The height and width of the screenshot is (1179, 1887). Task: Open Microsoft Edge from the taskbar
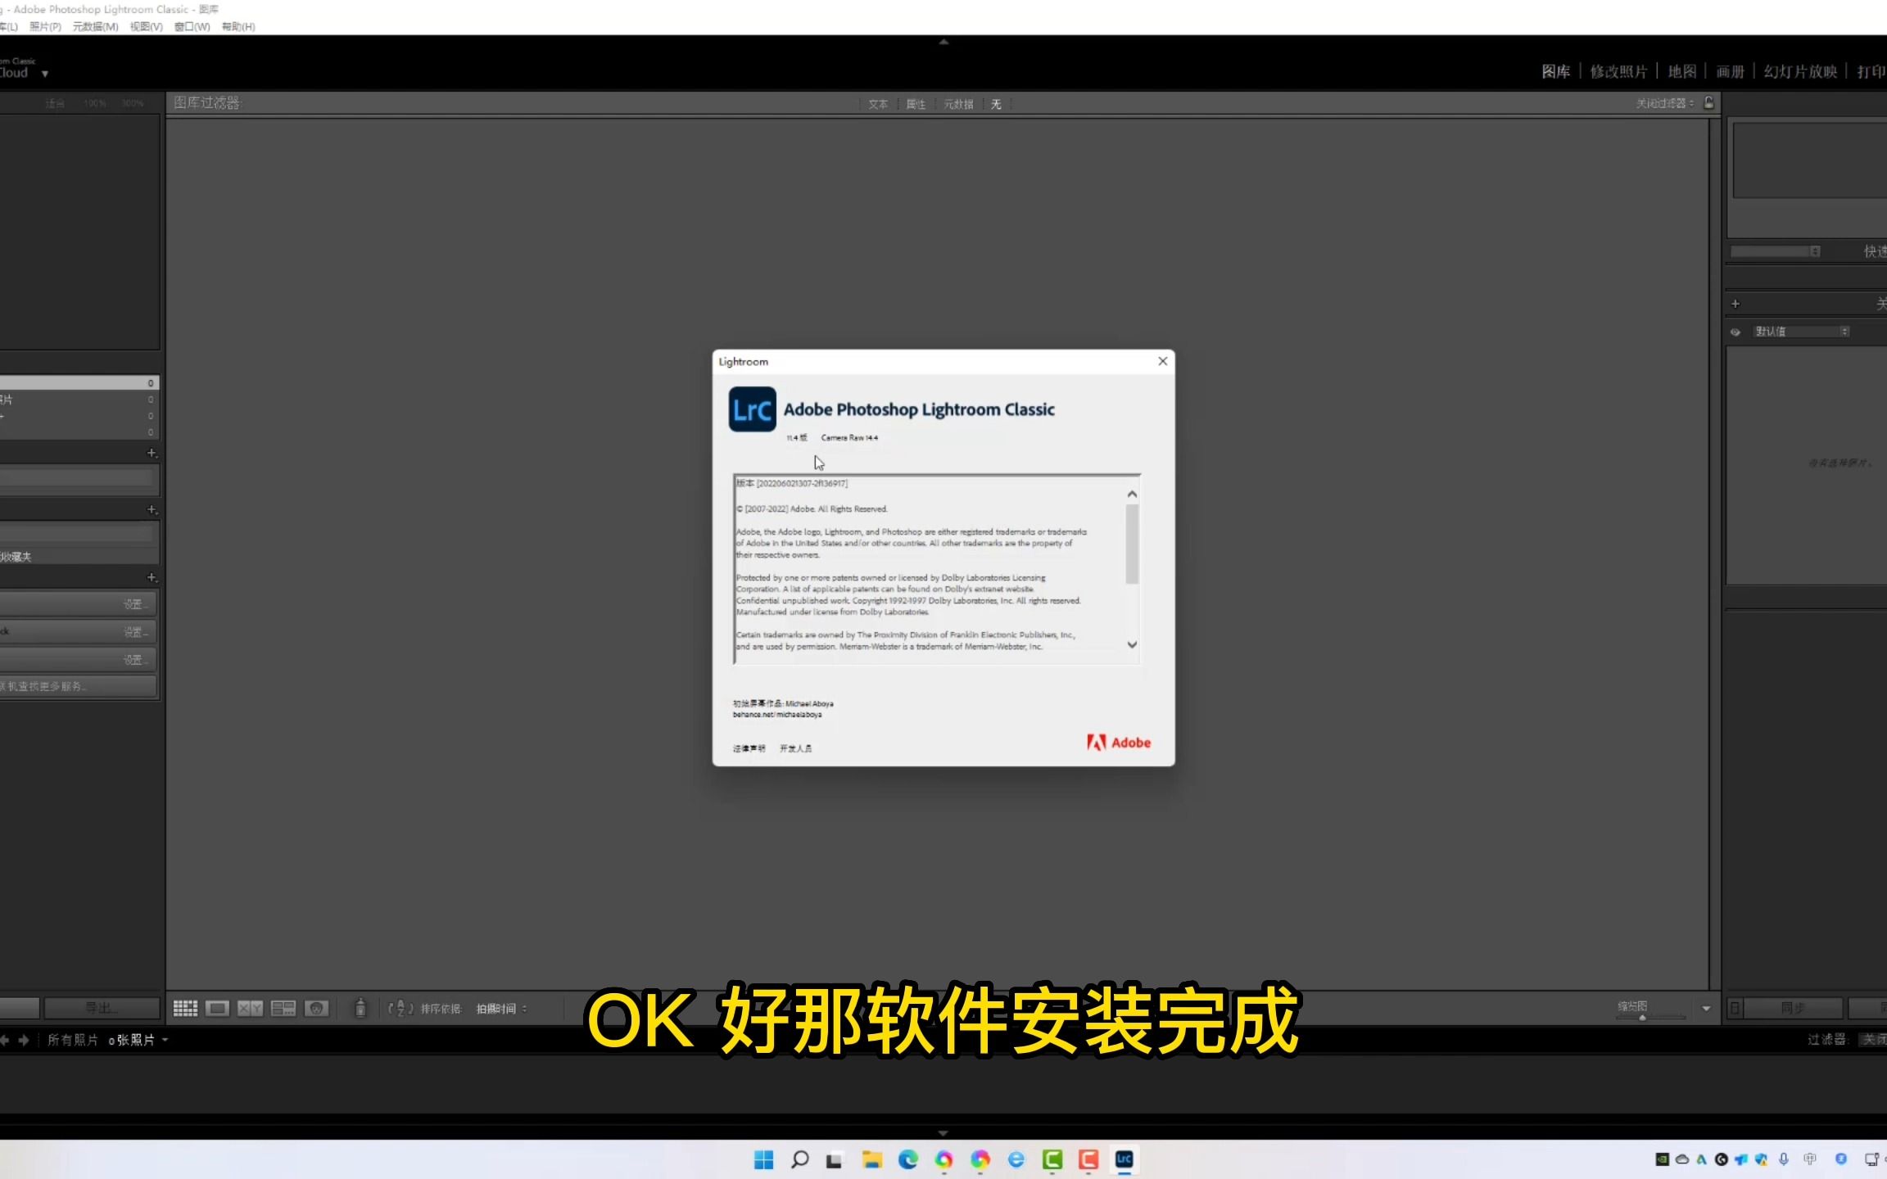[x=907, y=1159]
